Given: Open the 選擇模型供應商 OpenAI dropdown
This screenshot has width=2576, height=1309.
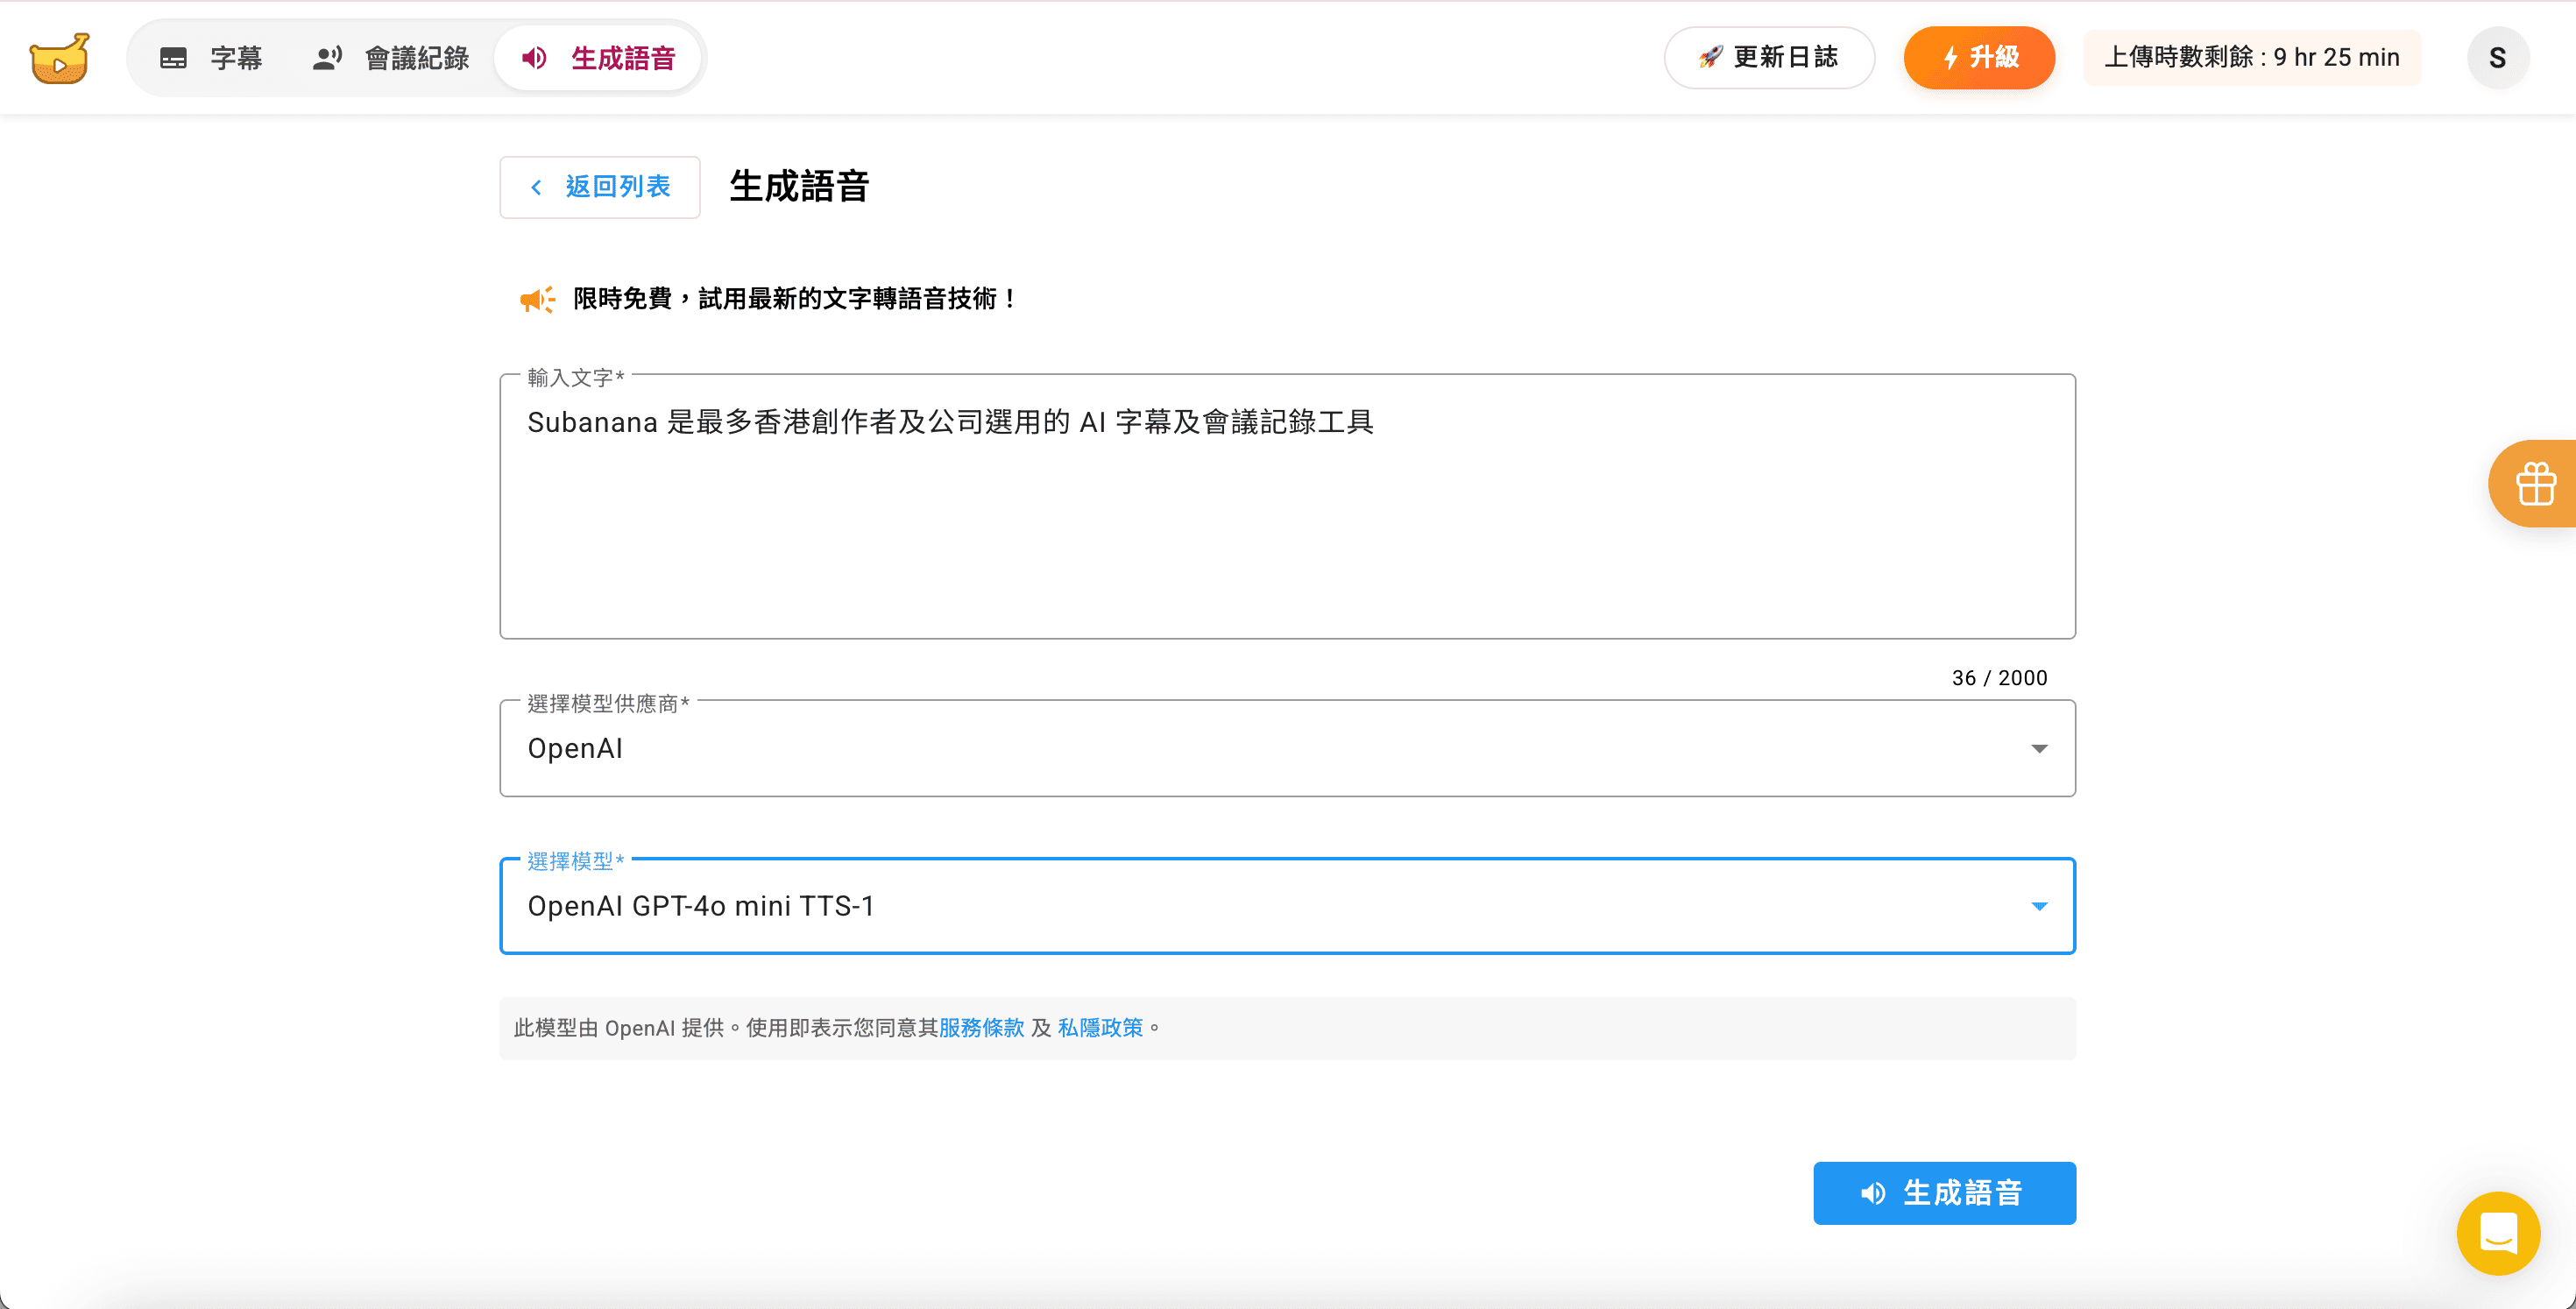Looking at the screenshot, I should pos(1288,749).
